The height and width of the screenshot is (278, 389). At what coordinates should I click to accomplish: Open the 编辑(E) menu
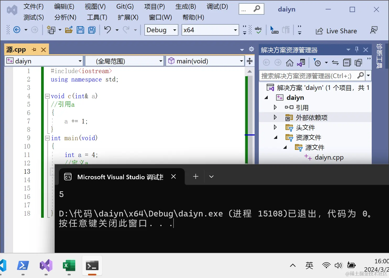click(64, 7)
